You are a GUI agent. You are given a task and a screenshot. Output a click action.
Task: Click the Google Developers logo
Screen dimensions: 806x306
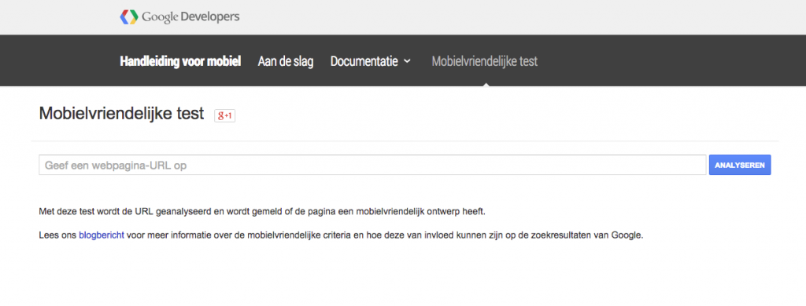point(180,17)
